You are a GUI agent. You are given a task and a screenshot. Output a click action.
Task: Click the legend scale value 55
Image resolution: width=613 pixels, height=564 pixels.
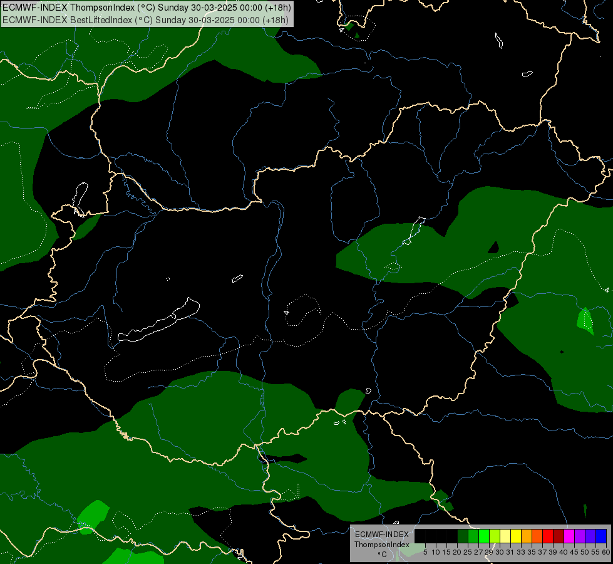(x=596, y=552)
